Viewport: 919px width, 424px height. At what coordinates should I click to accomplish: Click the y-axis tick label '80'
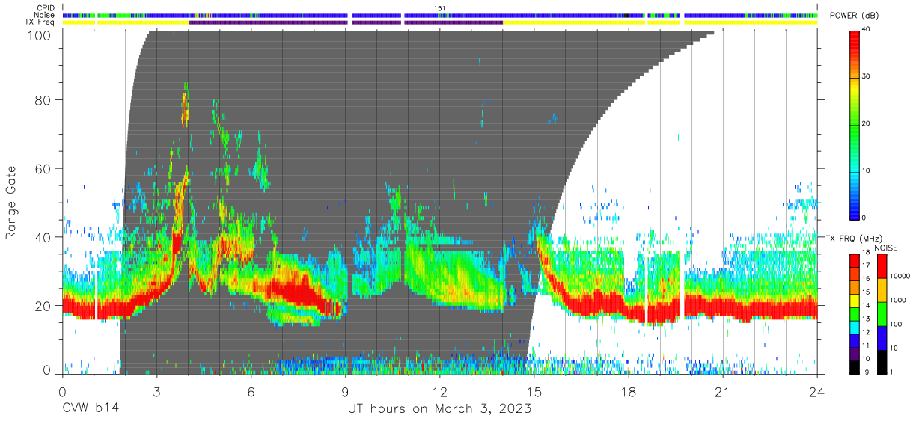click(x=44, y=100)
